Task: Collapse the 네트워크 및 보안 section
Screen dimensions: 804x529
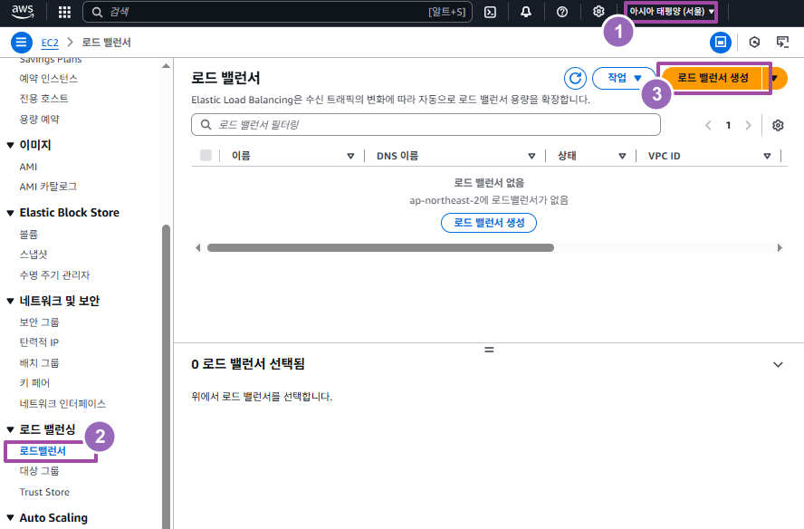Action: coord(10,302)
